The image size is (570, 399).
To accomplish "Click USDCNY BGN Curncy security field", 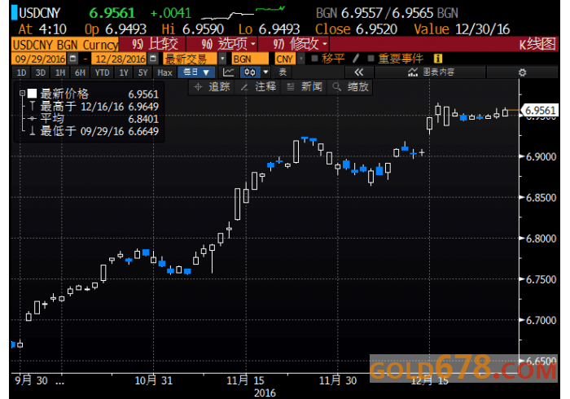I will [x=65, y=44].
